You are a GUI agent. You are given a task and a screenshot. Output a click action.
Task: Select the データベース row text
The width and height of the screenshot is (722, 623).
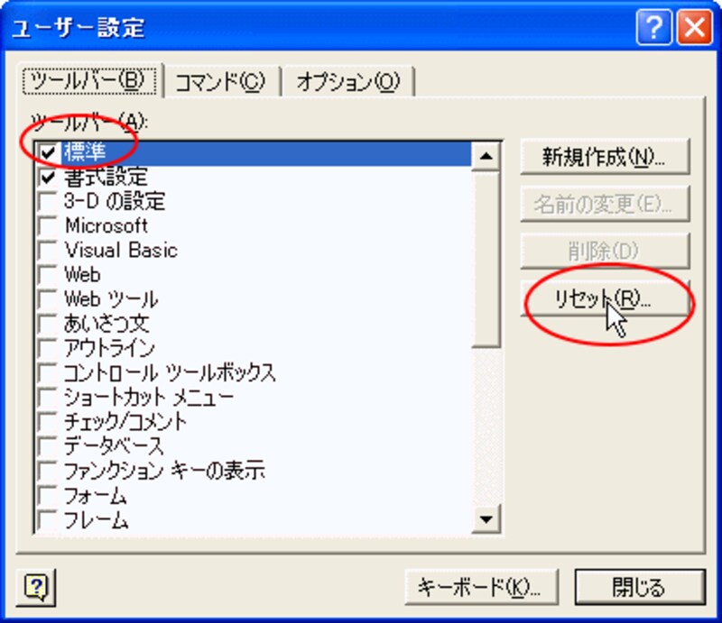point(114,446)
